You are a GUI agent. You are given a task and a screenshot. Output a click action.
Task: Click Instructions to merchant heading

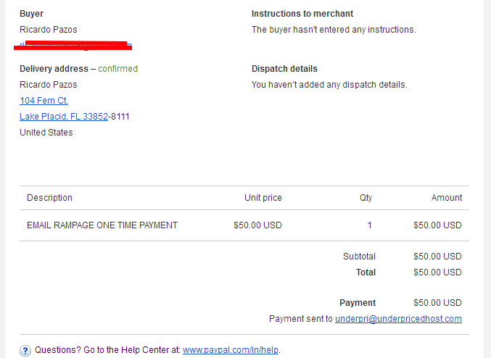(302, 14)
